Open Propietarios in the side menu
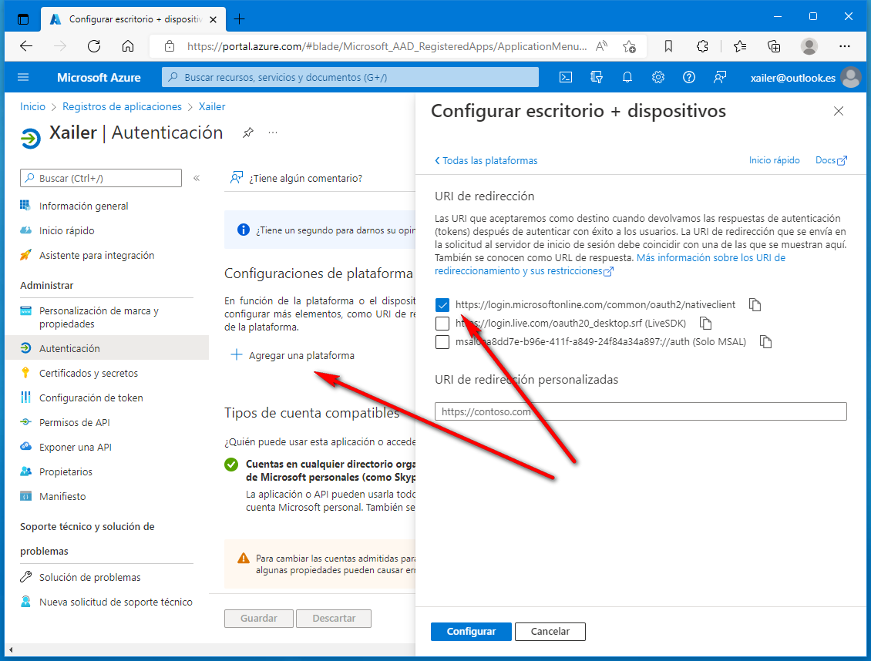 [66, 471]
